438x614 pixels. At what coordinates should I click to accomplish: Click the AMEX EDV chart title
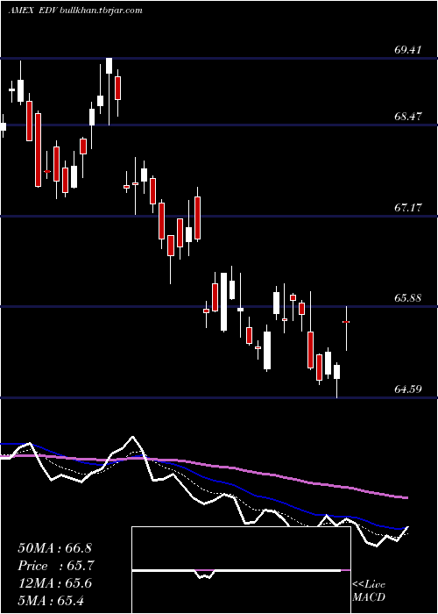point(33,11)
